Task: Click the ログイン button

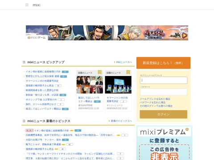Action: click(164, 114)
